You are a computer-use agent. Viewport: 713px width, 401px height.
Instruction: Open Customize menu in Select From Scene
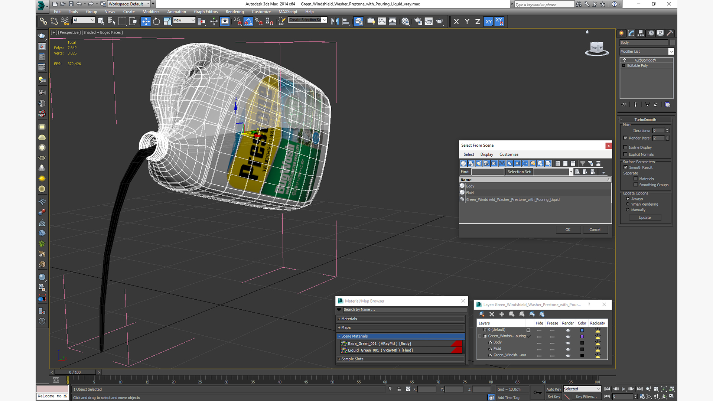509,154
